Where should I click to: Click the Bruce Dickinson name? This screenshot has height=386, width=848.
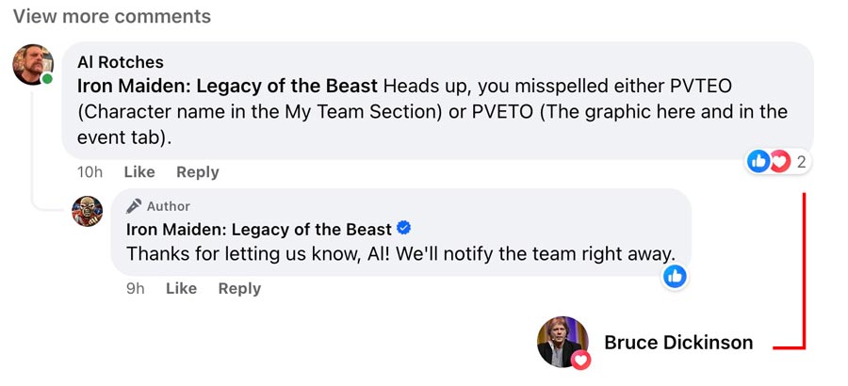(x=678, y=343)
